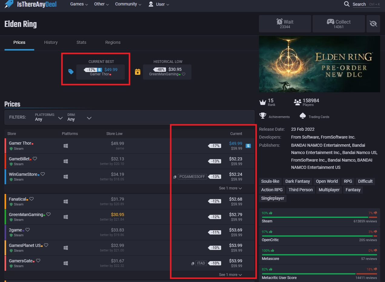
Task: Open the Games dropdown menu
Action: [79, 4]
